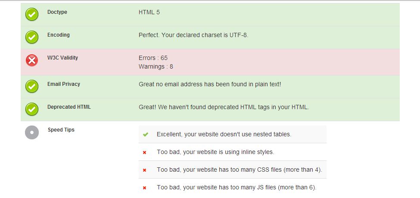This screenshot has height=198, width=420.
Task: Click the Email Privacy label
Action: (x=64, y=84)
